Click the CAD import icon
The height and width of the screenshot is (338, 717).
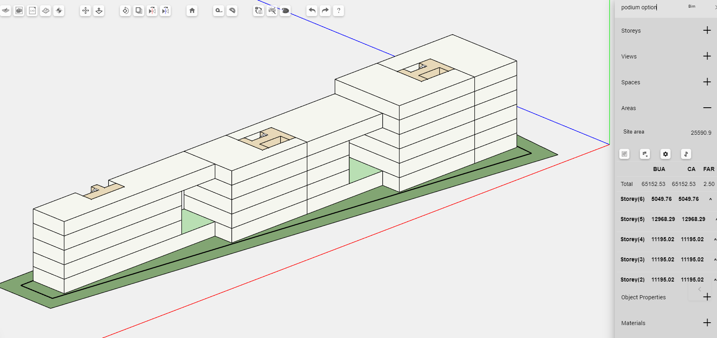pos(32,10)
